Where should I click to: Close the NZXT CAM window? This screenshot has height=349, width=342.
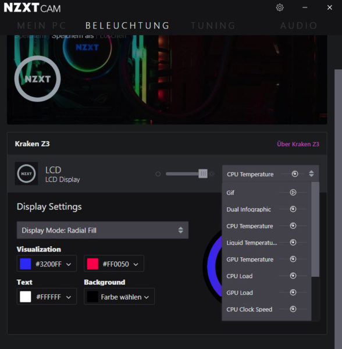tap(330, 8)
